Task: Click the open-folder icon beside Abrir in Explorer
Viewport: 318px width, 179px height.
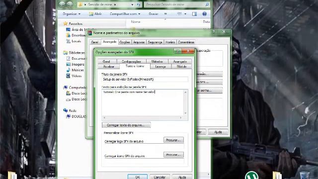Action: (x=91, y=14)
